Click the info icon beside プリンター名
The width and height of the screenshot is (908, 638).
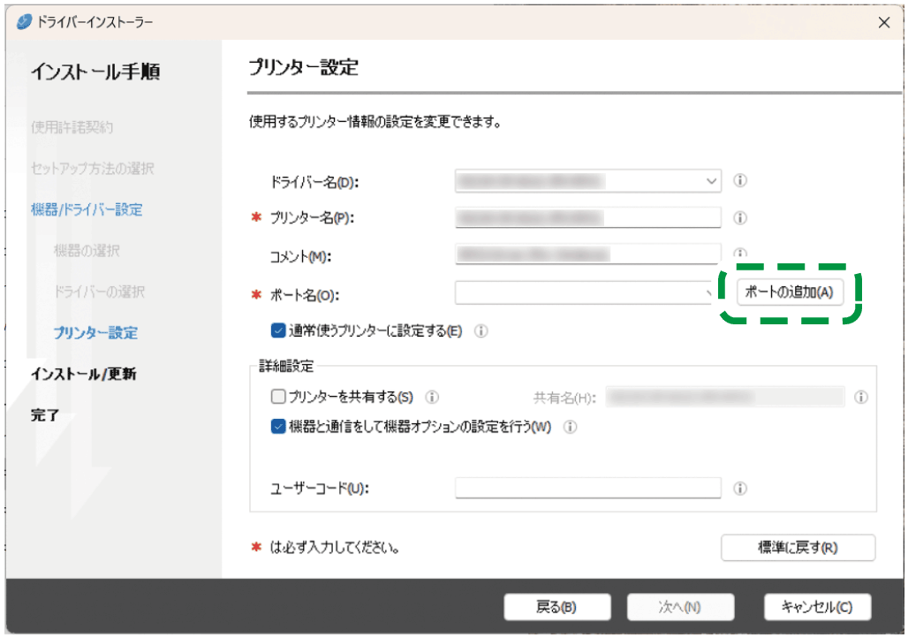pos(740,217)
